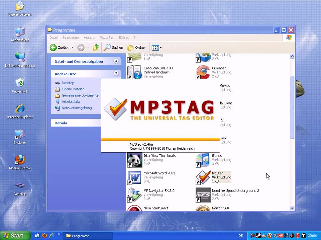This screenshot has width=321, height=240.
Task: Select the Need for Speed Underground 2 icon
Action: pyautogui.click(x=203, y=195)
